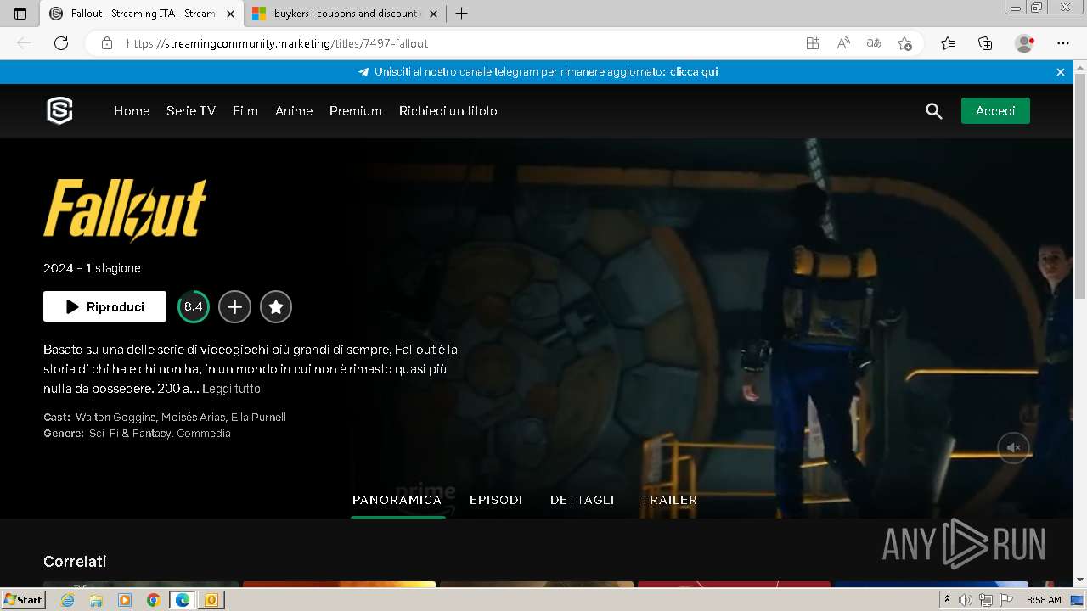Click the browser back arrow
The width and height of the screenshot is (1087, 611).
(x=24, y=43)
